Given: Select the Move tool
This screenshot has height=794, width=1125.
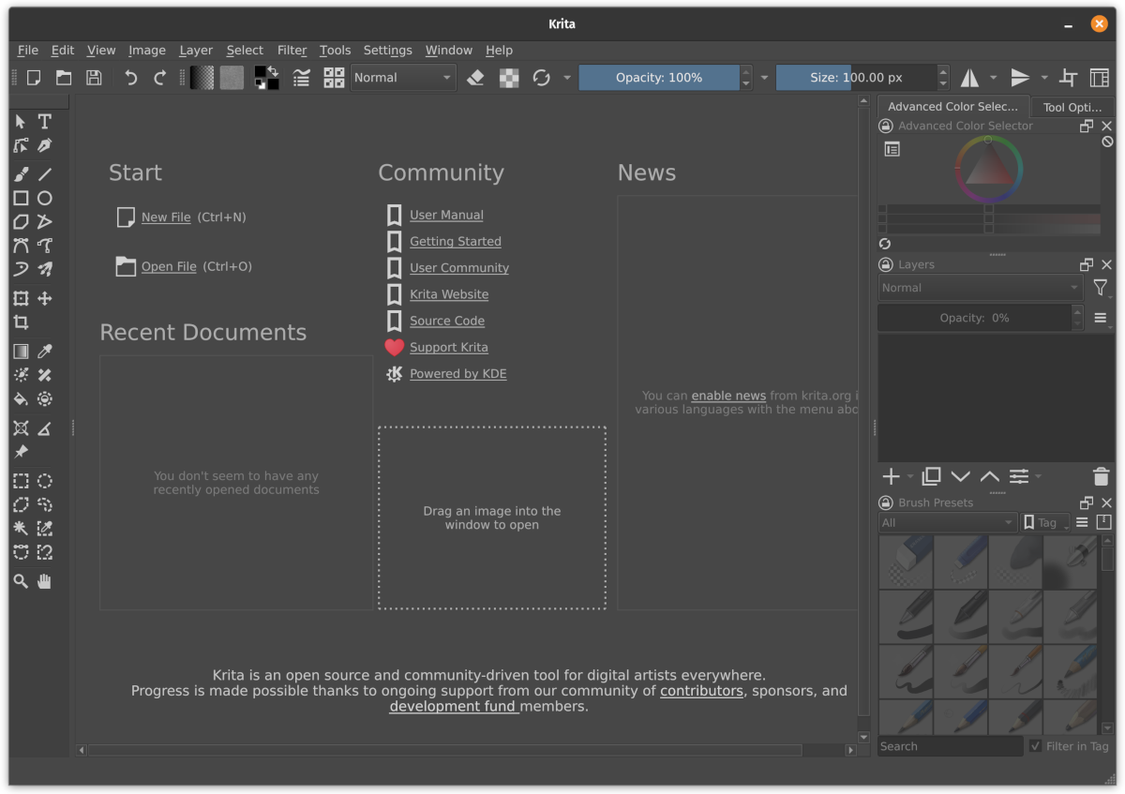Looking at the screenshot, I should pyautogui.click(x=44, y=298).
